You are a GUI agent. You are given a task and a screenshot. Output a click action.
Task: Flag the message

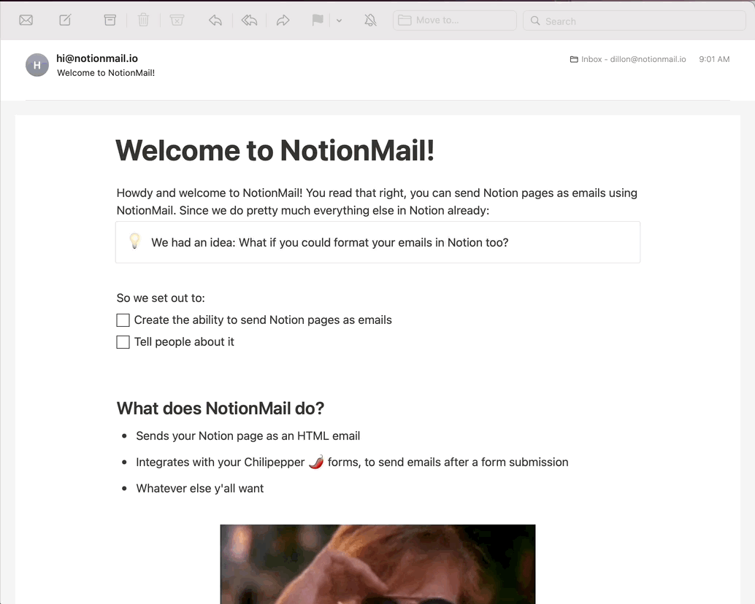[318, 20]
